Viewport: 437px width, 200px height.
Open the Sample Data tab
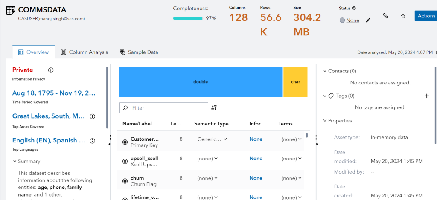click(x=139, y=52)
